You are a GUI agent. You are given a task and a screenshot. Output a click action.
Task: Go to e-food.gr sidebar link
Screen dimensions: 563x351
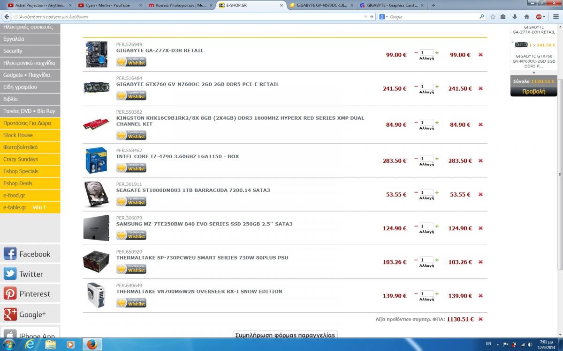[x=30, y=195]
